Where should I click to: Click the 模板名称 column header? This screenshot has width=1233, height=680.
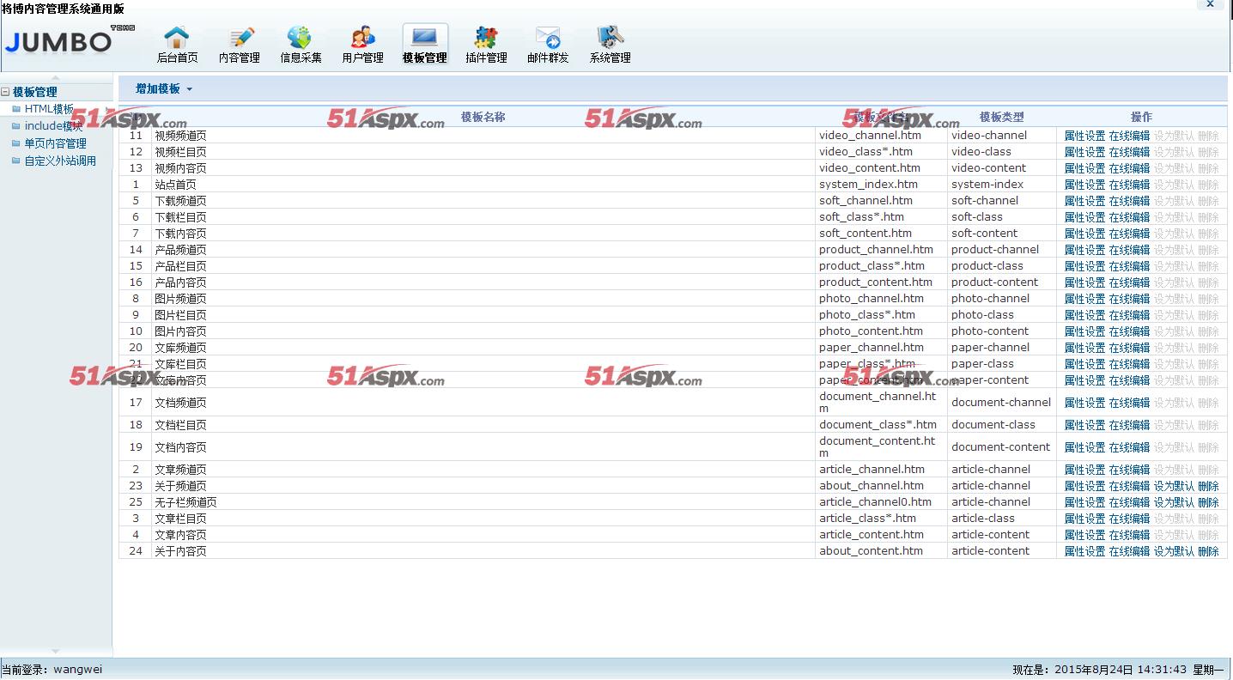click(x=483, y=117)
